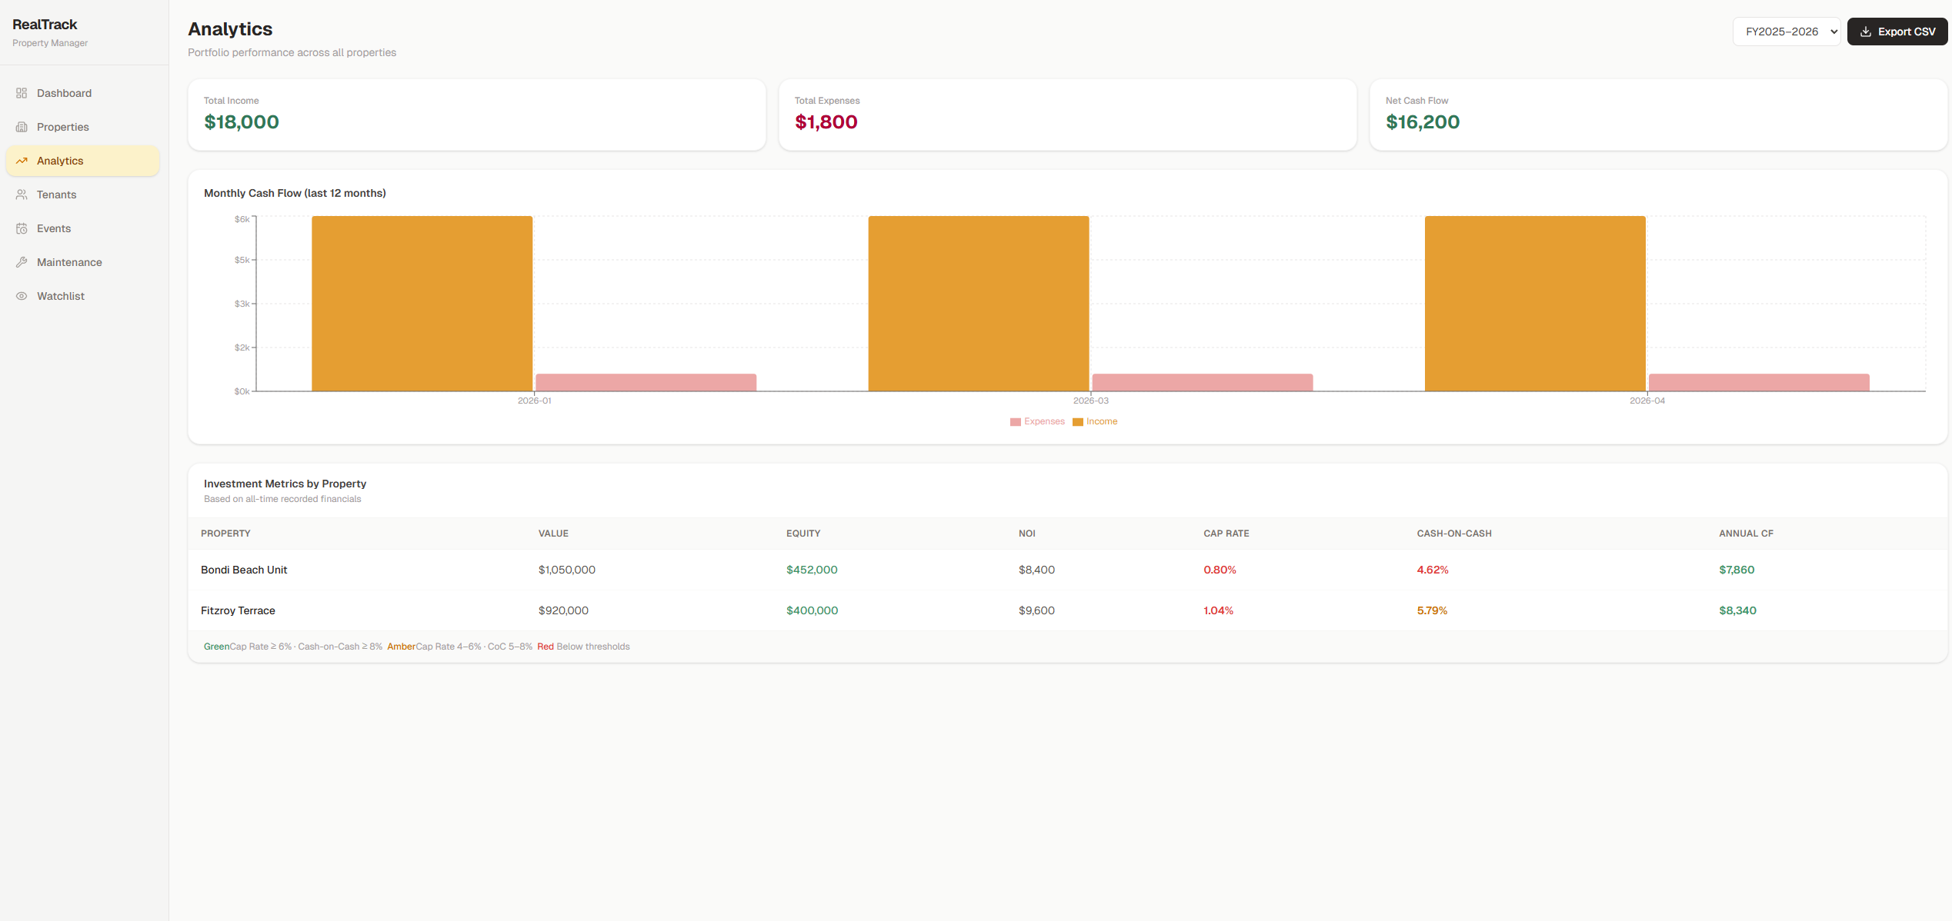This screenshot has width=1952, height=921.
Task: Select the Maintenance wrench icon
Action: tap(22, 261)
